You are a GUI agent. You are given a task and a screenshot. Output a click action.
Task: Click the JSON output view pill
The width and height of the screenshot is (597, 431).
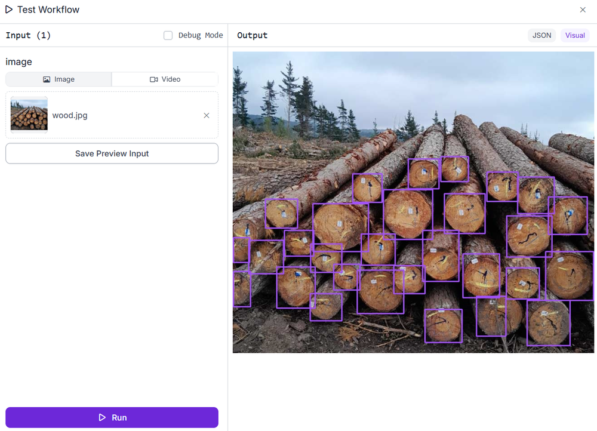[541, 35]
